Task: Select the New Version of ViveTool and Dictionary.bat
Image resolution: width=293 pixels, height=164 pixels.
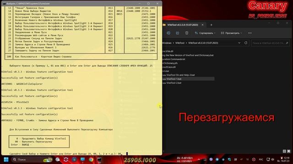Action: 188,55
